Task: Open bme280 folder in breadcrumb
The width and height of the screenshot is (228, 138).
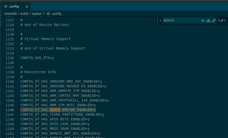Action: click(11, 14)
